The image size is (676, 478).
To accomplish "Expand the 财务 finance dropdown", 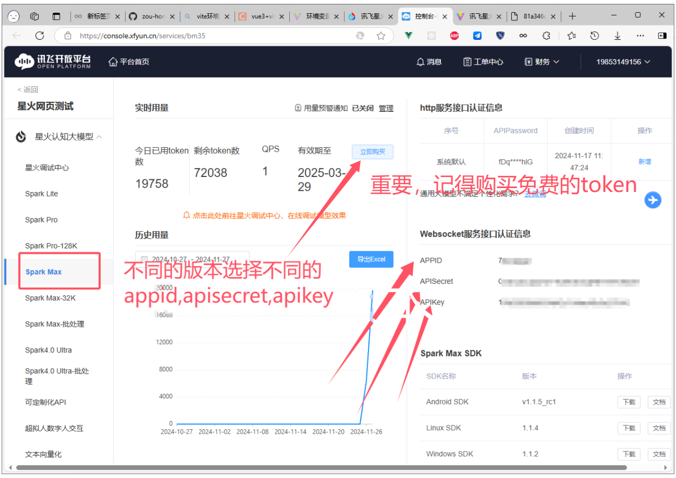I will [542, 61].
